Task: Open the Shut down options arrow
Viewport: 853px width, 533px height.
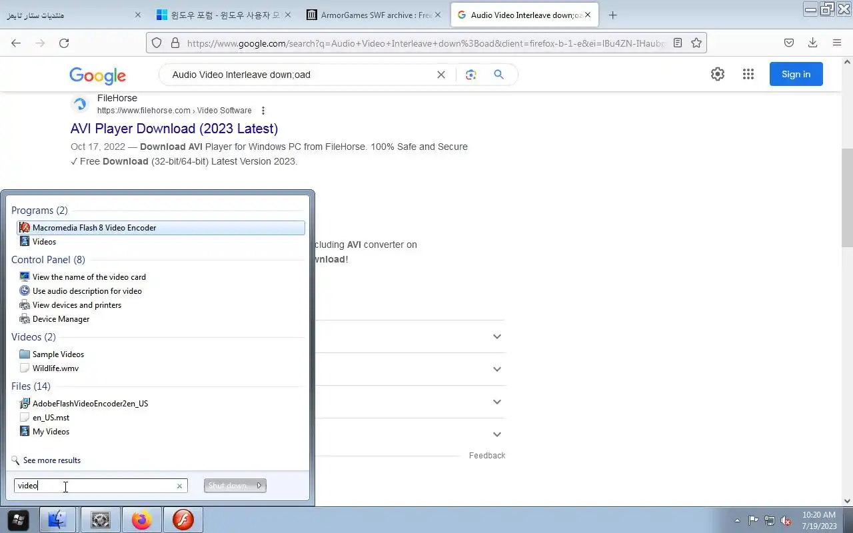Action: tap(259, 486)
